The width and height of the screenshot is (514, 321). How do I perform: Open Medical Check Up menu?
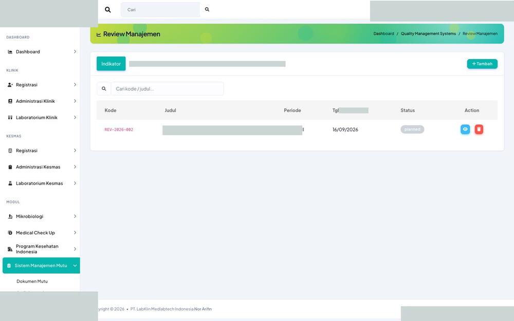click(x=42, y=233)
